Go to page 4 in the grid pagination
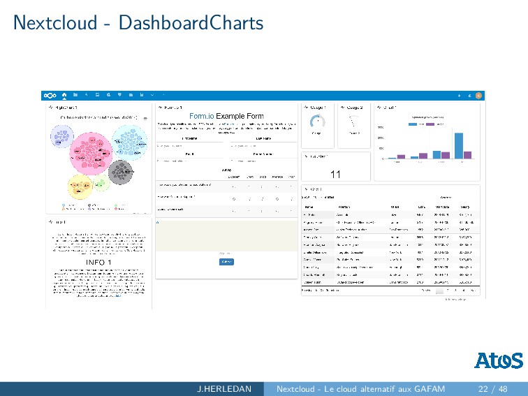This screenshot has width=528, height=396. click(x=464, y=291)
